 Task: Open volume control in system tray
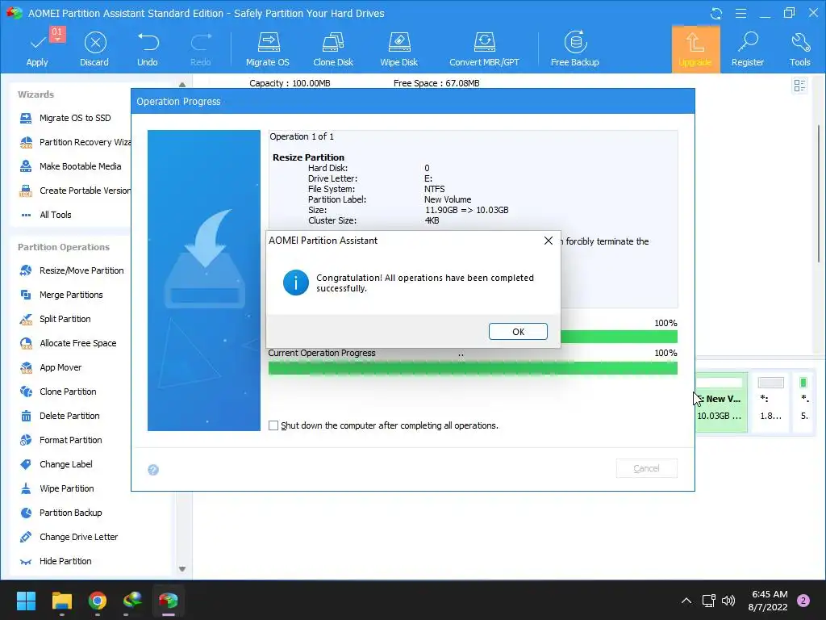[x=728, y=601]
